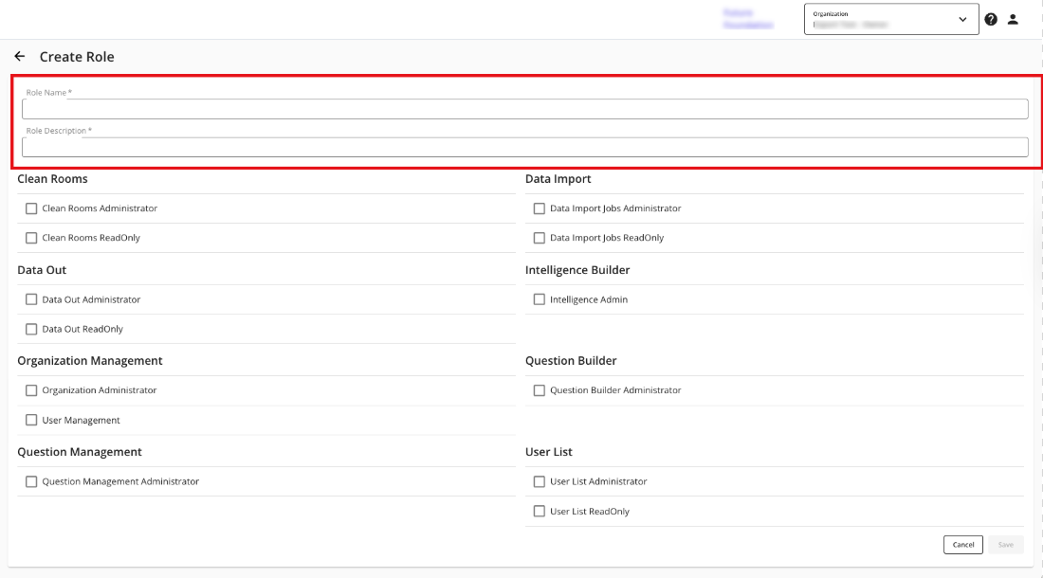Check the Clean Rooms ReadOnly option
The width and height of the screenshot is (1043, 578).
coord(31,238)
